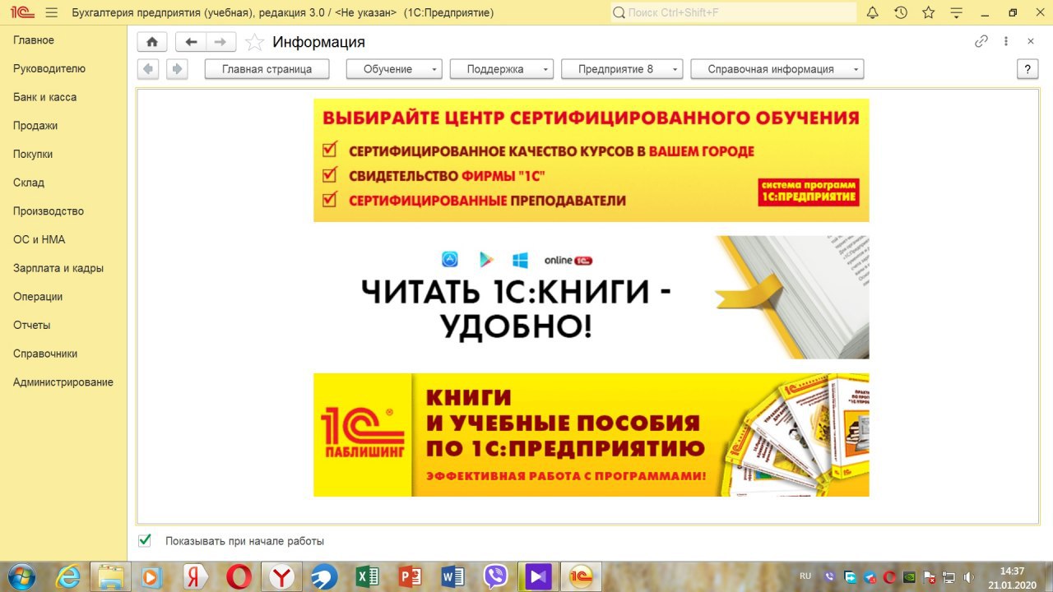Open the Зарплата и кадры section
Screen dimensions: 1053x592
tap(58, 268)
